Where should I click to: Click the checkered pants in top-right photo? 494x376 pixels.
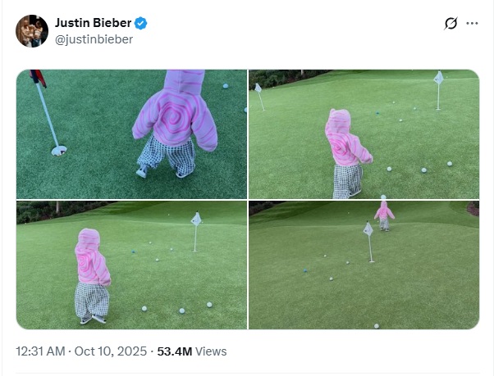pyautogui.click(x=347, y=181)
